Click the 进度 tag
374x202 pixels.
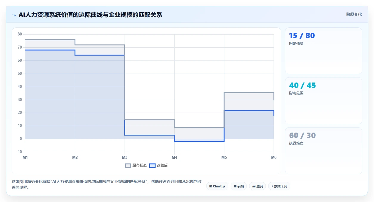click(257, 186)
